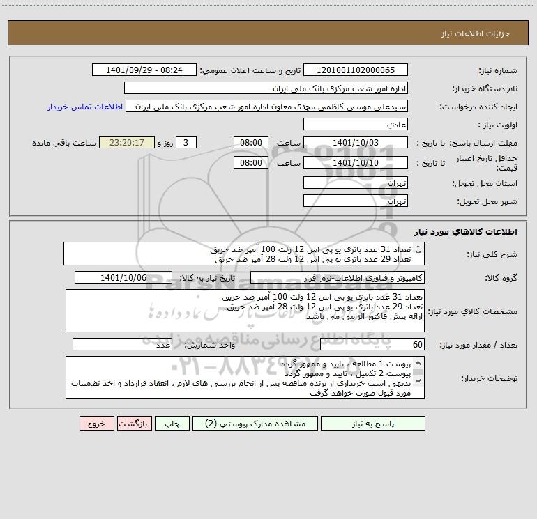537x519 pixels.
Task: Click the label تعداد / مقدار مورد نیاز
Action: 478,345
